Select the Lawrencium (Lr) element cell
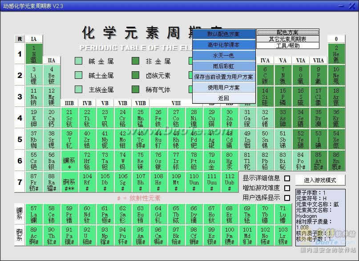The height and width of the screenshot is (261, 359). [283, 236]
